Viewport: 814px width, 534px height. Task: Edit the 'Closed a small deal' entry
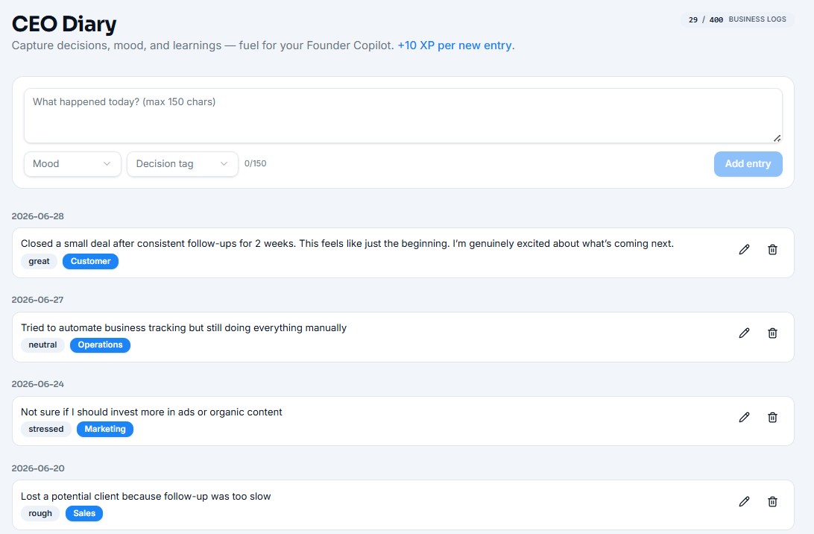point(744,249)
